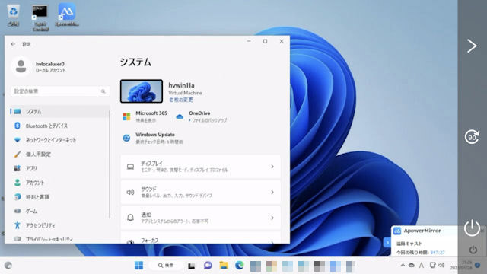Show hidden system tray icons

(x=403, y=266)
